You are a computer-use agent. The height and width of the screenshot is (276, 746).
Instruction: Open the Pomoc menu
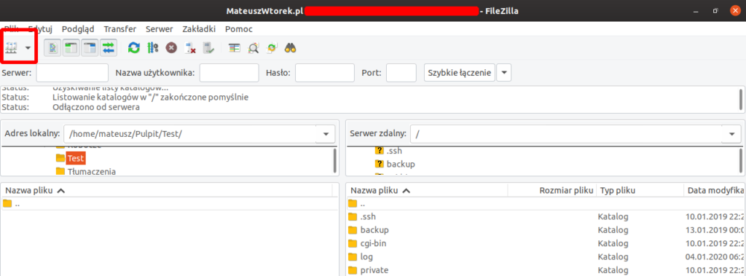[239, 29]
